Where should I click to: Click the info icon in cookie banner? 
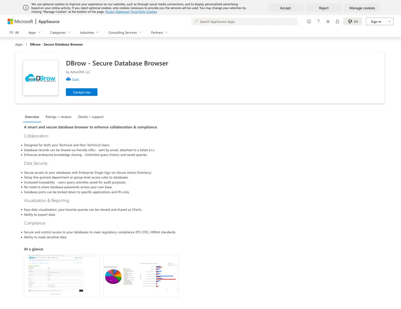click(26, 8)
